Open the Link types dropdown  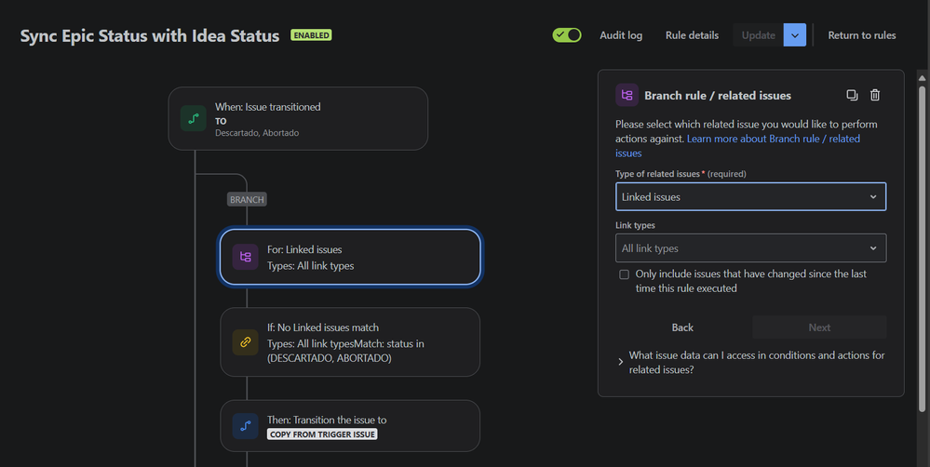[x=750, y=248]
